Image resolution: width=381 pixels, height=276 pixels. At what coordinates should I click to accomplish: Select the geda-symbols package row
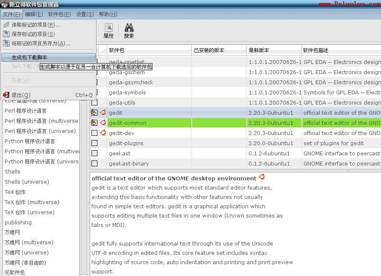coord(236,93)
